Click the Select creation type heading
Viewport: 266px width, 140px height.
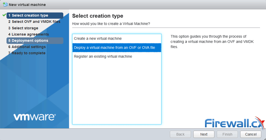tap(98, 16)
